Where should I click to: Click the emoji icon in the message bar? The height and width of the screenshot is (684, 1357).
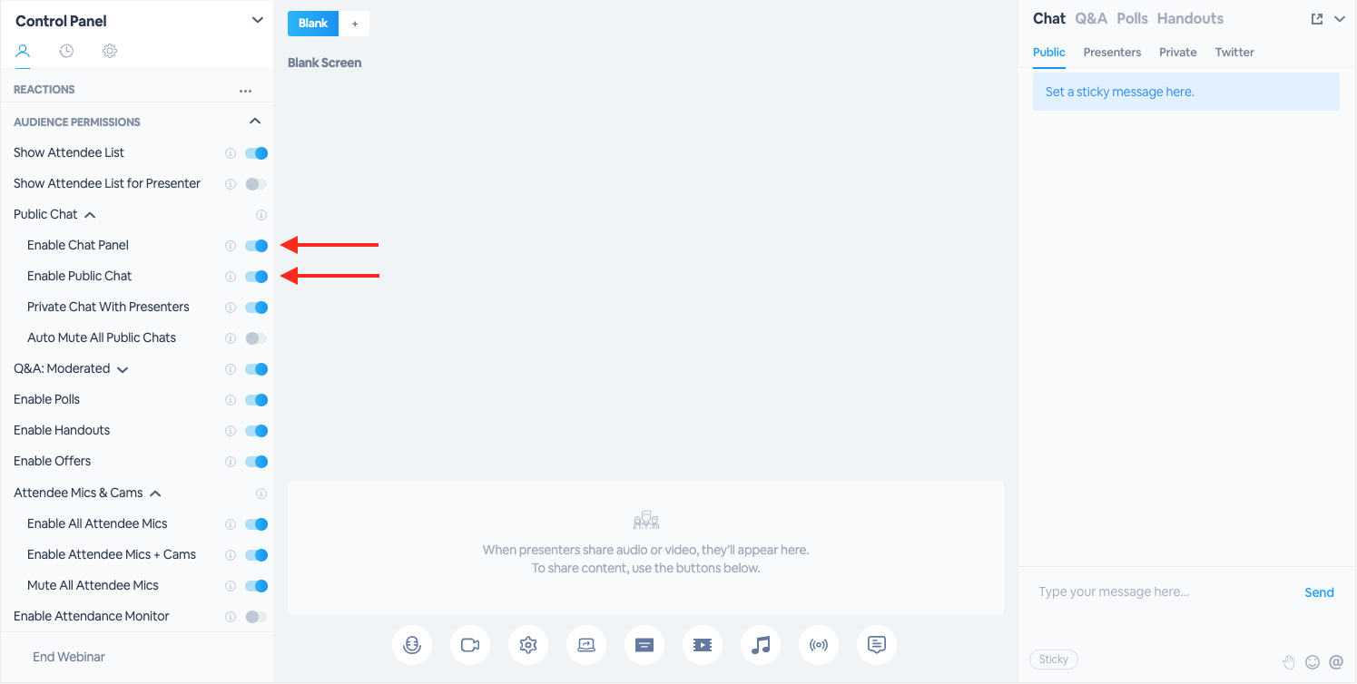tap(1313, 662)
